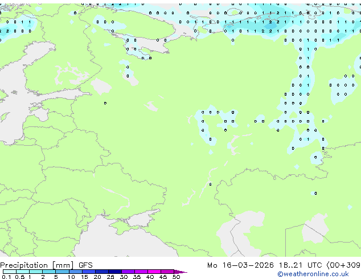Select the 'Mo 16-03-2026 18..21 UTC' forecast date text
361x279 pixels.
pos(266,265)
